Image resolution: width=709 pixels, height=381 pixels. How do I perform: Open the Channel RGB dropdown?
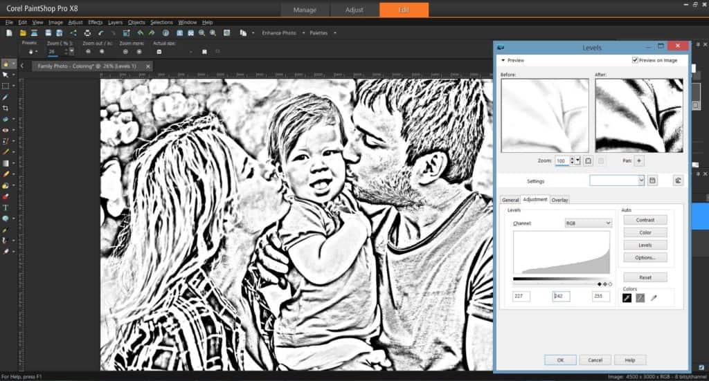pyautogui.click(x=589, y=223)
